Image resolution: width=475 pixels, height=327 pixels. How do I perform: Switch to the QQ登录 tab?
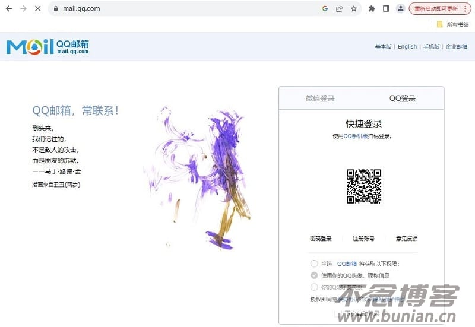pyautogui.click(x=403, y=99)
